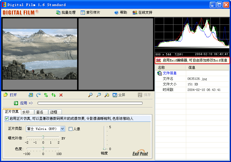The height and width of the screenshot is (162, 231).
Task: Click the 151 KB value
Action: pyautogui.click(x=193, y=84)
